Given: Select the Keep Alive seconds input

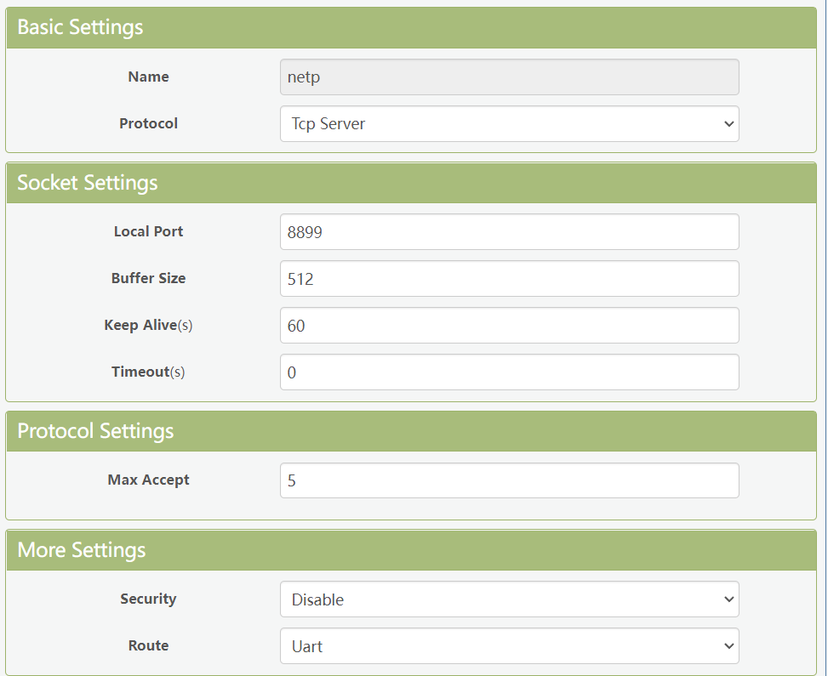Looking at the screenshot, I should tap(509, 326).
